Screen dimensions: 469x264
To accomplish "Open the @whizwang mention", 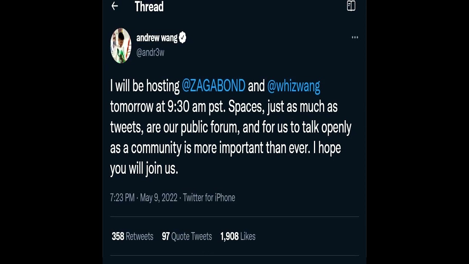I will 293,86.
